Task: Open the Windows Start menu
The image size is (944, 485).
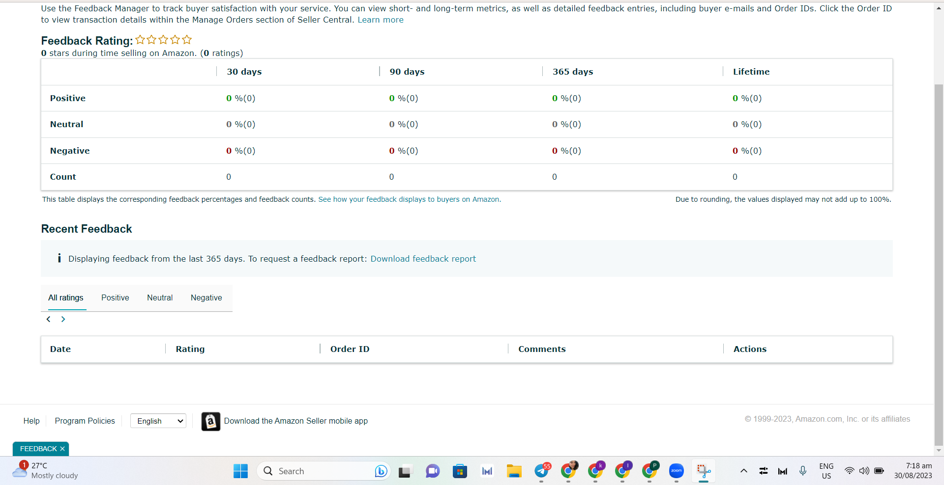Action: [240, 471]
